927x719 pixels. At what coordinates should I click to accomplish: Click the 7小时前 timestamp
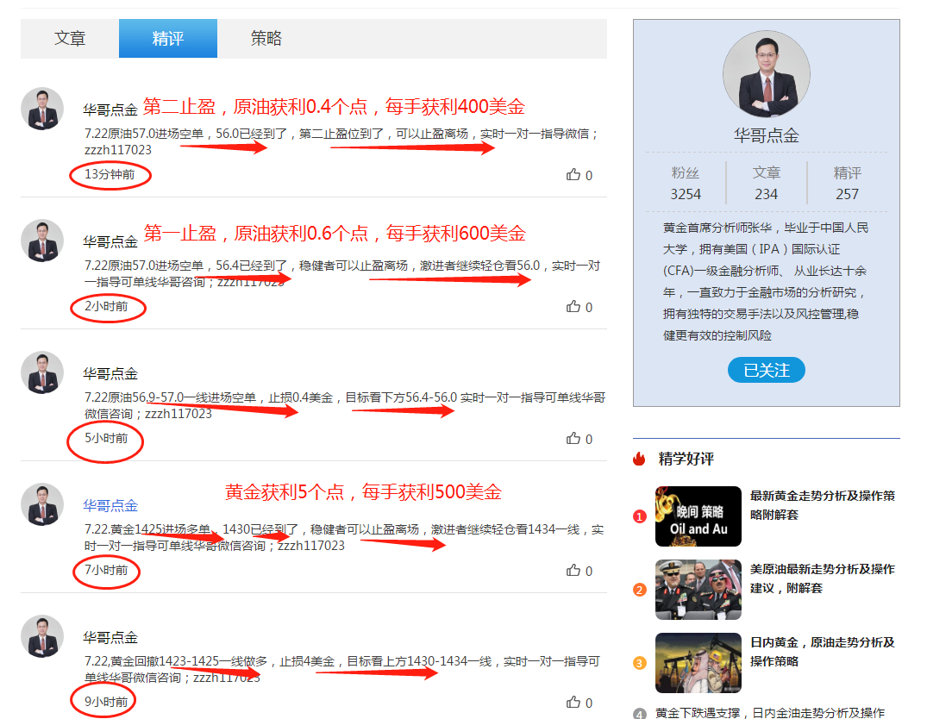click(106, 570)
